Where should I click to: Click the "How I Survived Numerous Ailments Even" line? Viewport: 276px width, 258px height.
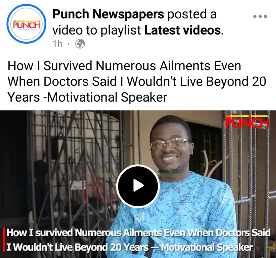click(x=124, y=66)
